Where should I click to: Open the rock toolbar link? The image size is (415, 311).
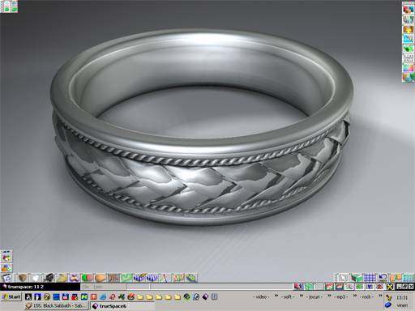(366, 296)
